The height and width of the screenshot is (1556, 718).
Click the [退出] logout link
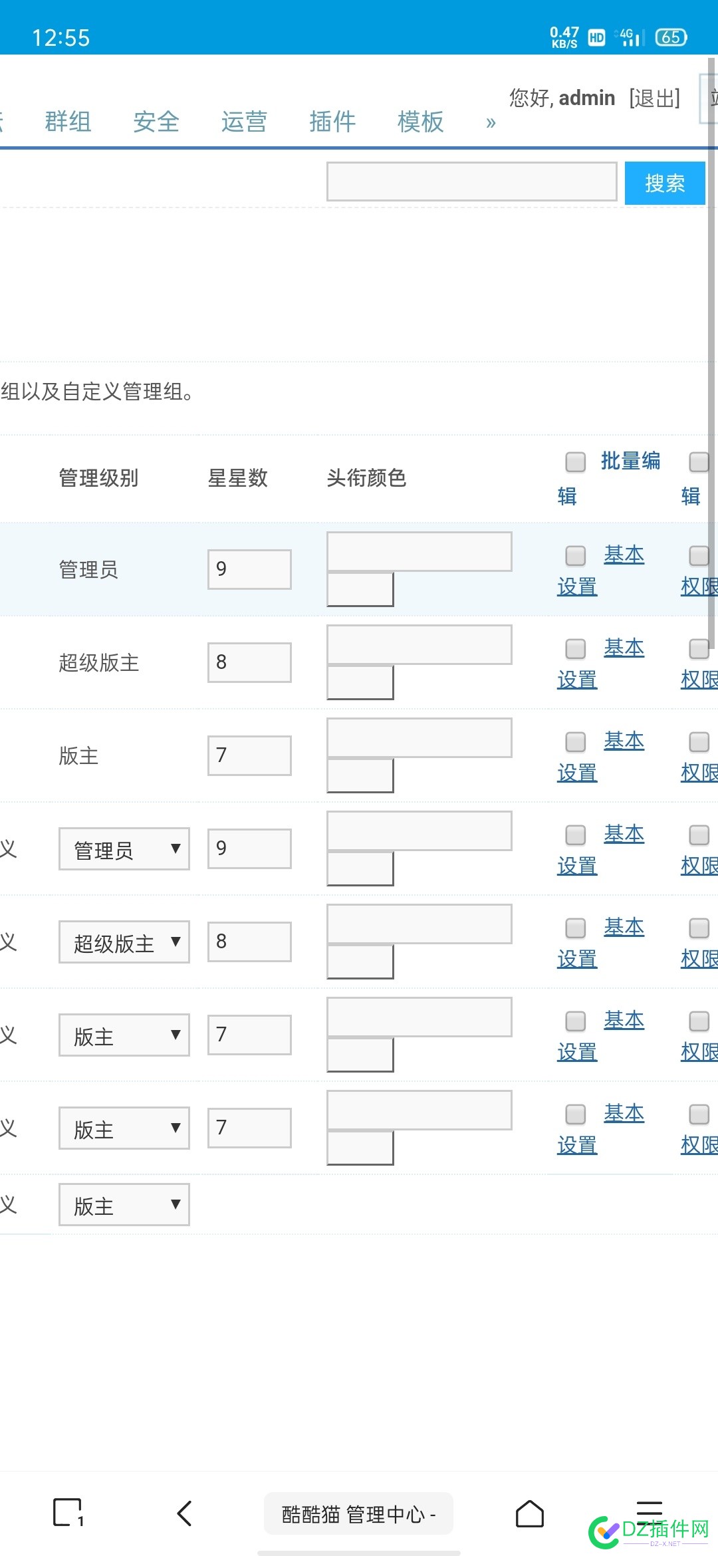pos(655,98)
